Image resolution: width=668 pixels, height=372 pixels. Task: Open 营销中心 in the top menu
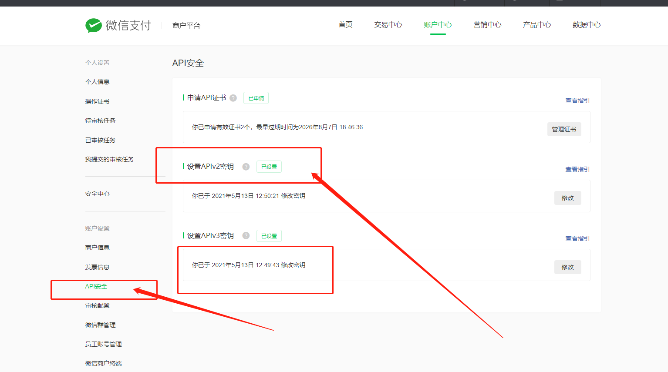coord(487,25)
